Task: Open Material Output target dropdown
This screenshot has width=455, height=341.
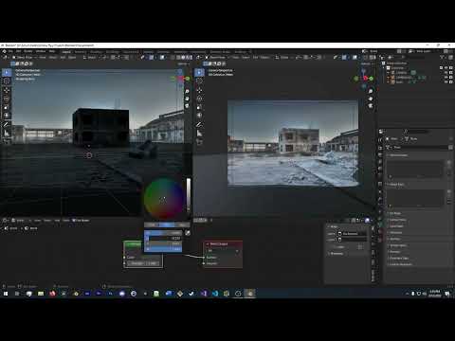Action: point(223,251)
